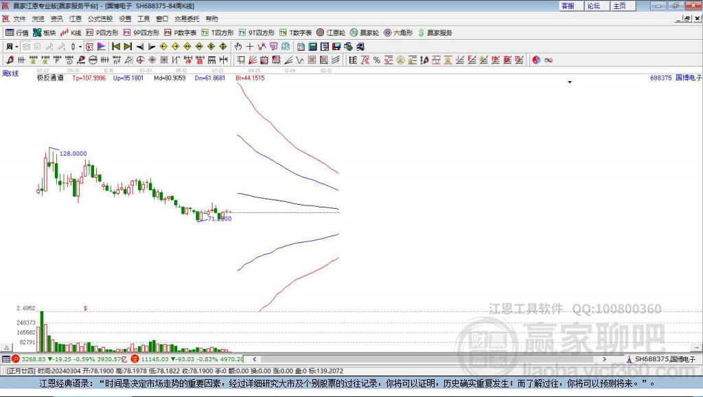Open the 浏览 menu
This screenshot has height=397, width=703.
tap(38, 19)
